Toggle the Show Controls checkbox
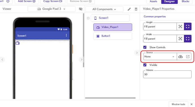Screen dimensions: 195x107 [x=145, y=47]
